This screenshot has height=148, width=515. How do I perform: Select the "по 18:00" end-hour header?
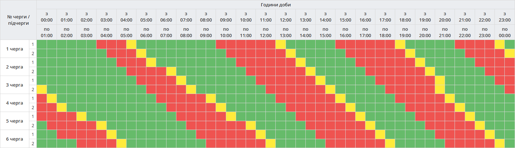(x=385, y=32)
